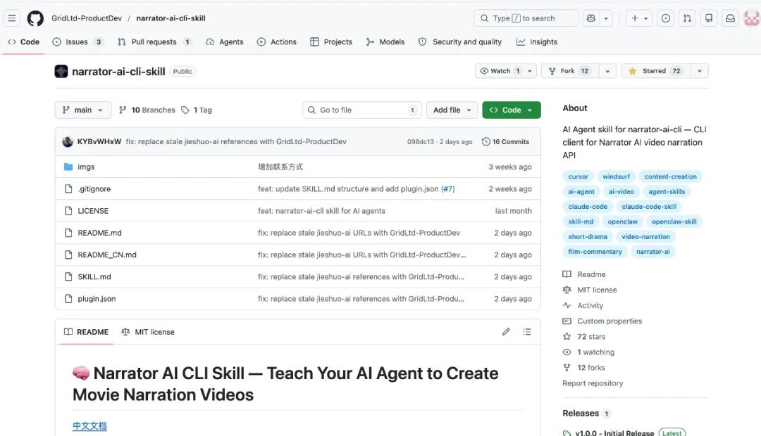The height and width of the screenshot is (436, 761).
Task: Open the issues icon in the header
Action: pos(666,18)
